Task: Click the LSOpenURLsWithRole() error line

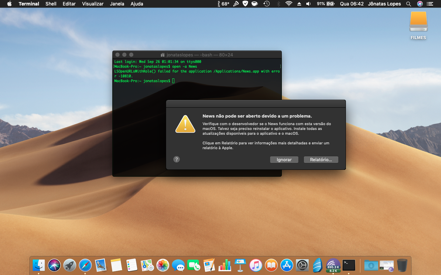Action: click(197, 74)
